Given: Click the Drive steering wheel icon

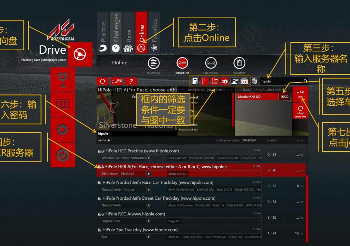Looking at the screenshot, I should tap(80, 54).
